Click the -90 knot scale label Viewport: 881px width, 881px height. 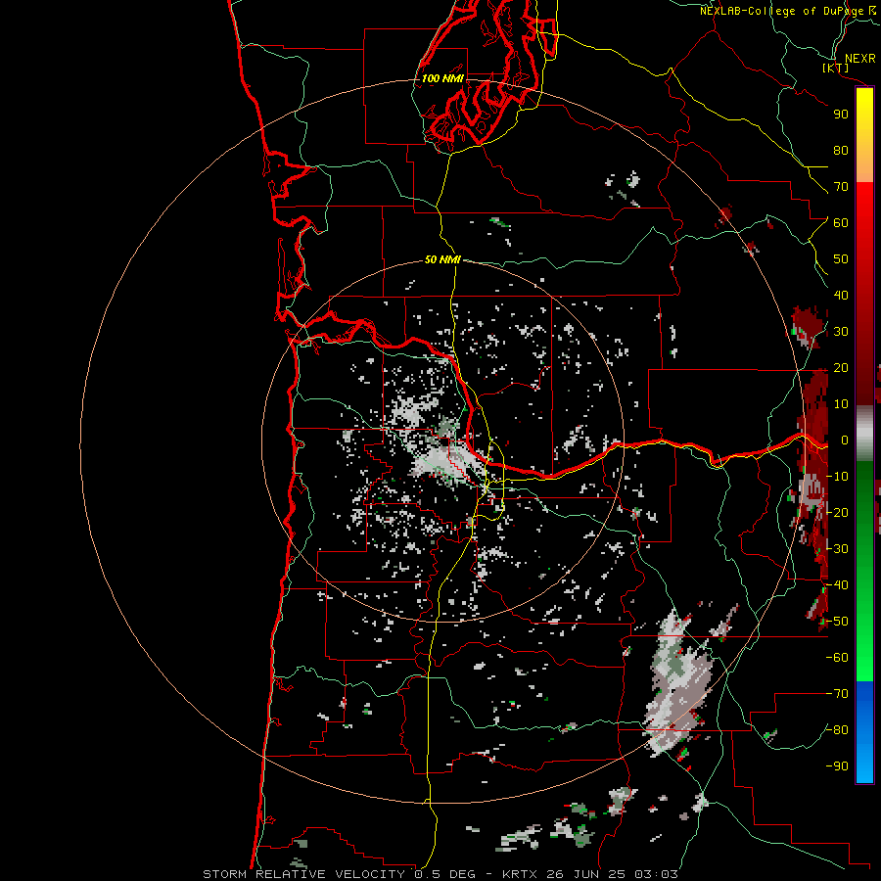click(x=837, y=766)
